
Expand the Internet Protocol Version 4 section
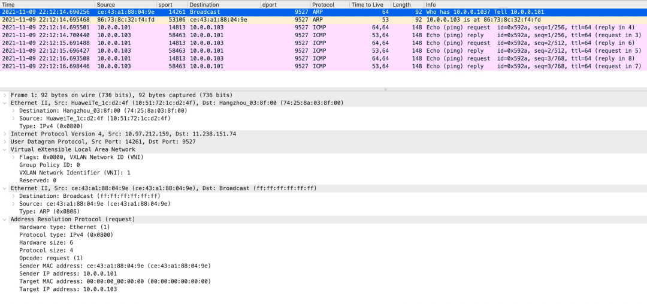tap(5, 134)
